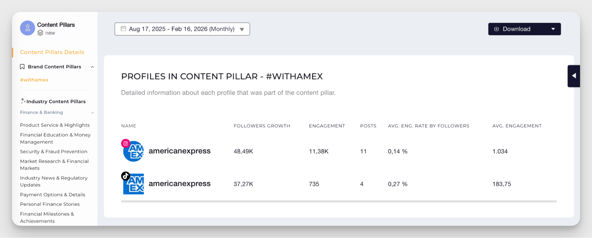
Task: Sort by FOLLOWERS GROWTH column header
Action: (262, 126)
